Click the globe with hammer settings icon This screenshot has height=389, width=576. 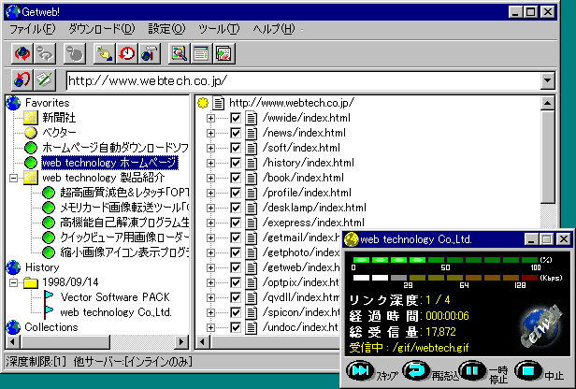[150, 53]
